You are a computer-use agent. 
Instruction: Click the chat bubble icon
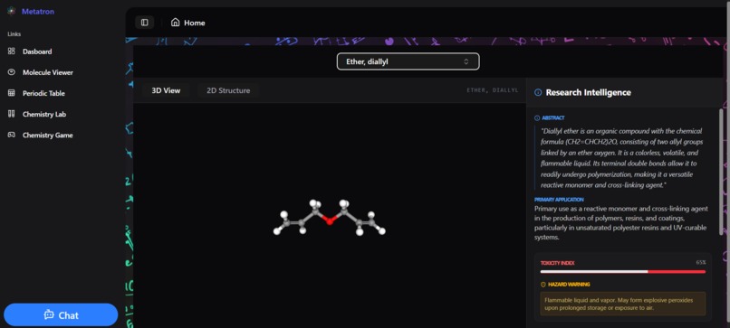coord(49,315)
